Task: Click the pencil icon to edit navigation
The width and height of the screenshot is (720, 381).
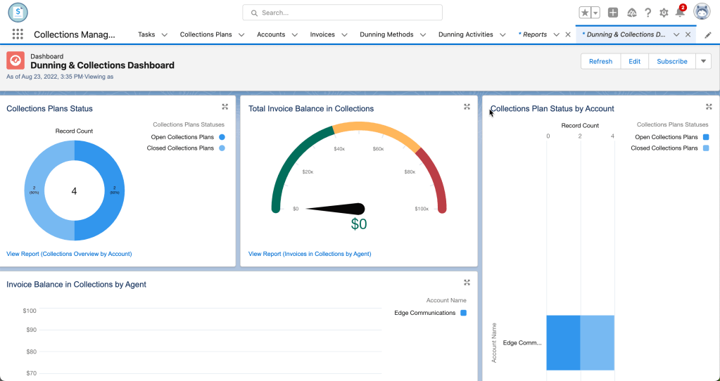Action: tap(708, 35)
